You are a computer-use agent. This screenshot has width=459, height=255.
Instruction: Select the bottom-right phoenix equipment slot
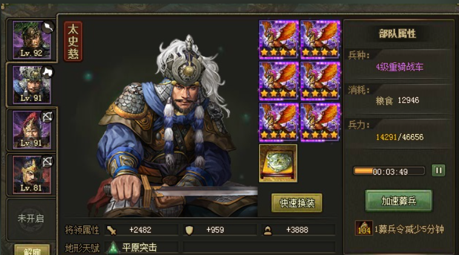320,122
